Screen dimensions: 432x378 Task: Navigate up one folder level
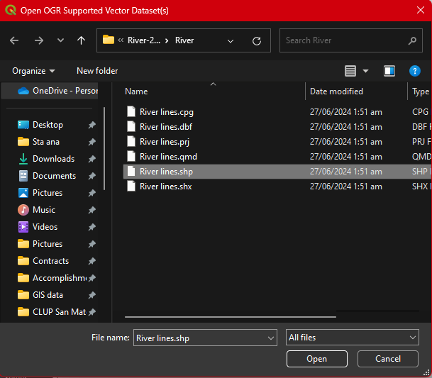click(81, 40)
